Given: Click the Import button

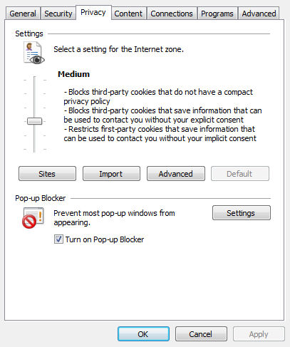Looking at the screenshot, I should tap(111, 174).
